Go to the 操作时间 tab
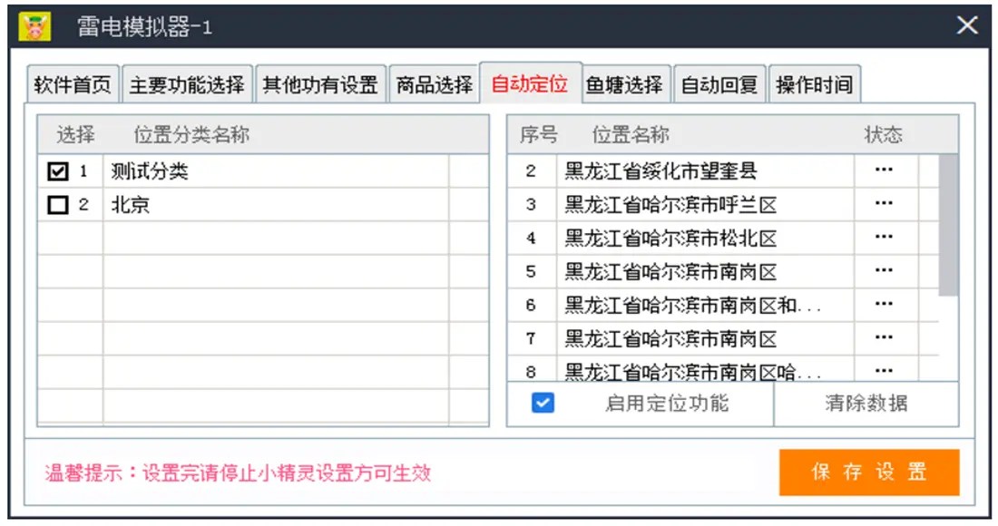 pyautogui.click(x=814, y=86)
